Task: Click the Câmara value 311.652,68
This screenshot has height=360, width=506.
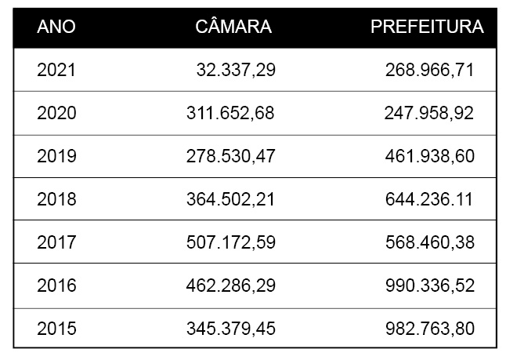Action: coord(230,114)
